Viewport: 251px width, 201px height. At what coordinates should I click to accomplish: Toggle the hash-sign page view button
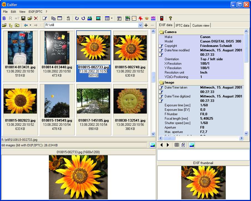[183, 145]
